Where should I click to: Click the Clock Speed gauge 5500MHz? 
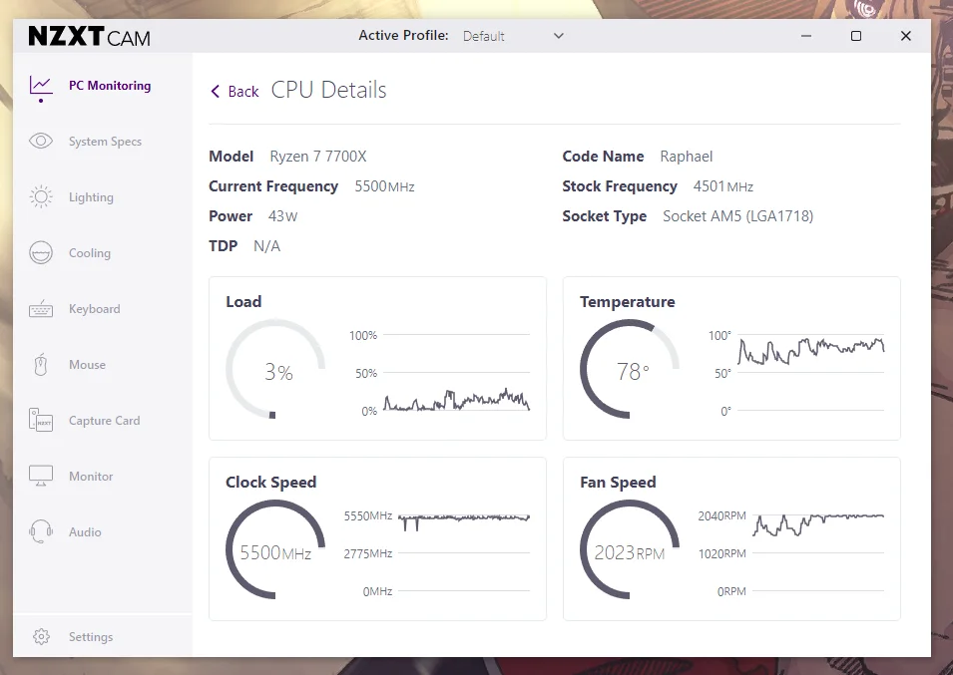click(275, 549)
